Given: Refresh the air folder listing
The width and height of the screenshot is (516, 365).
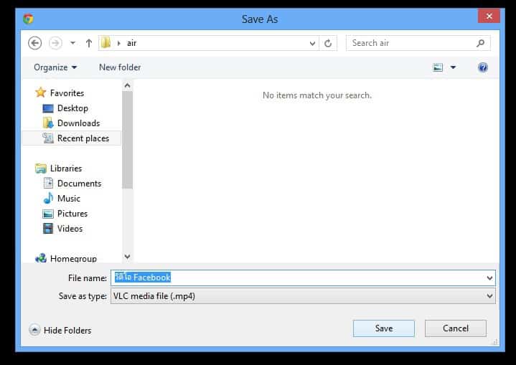Looking at the screenshot, I should (328, 43).
